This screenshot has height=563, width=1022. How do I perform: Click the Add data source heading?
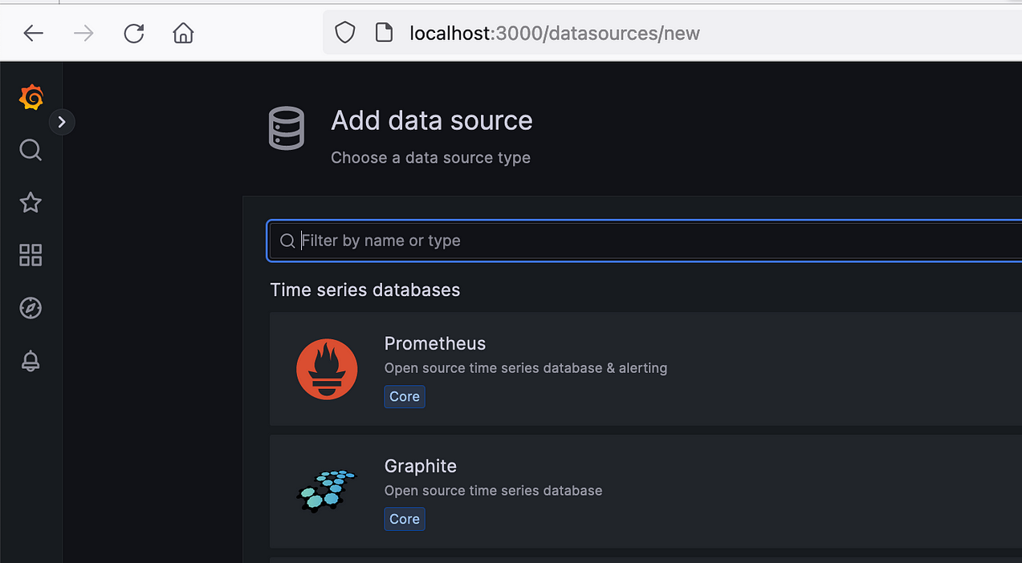(432, 120)
